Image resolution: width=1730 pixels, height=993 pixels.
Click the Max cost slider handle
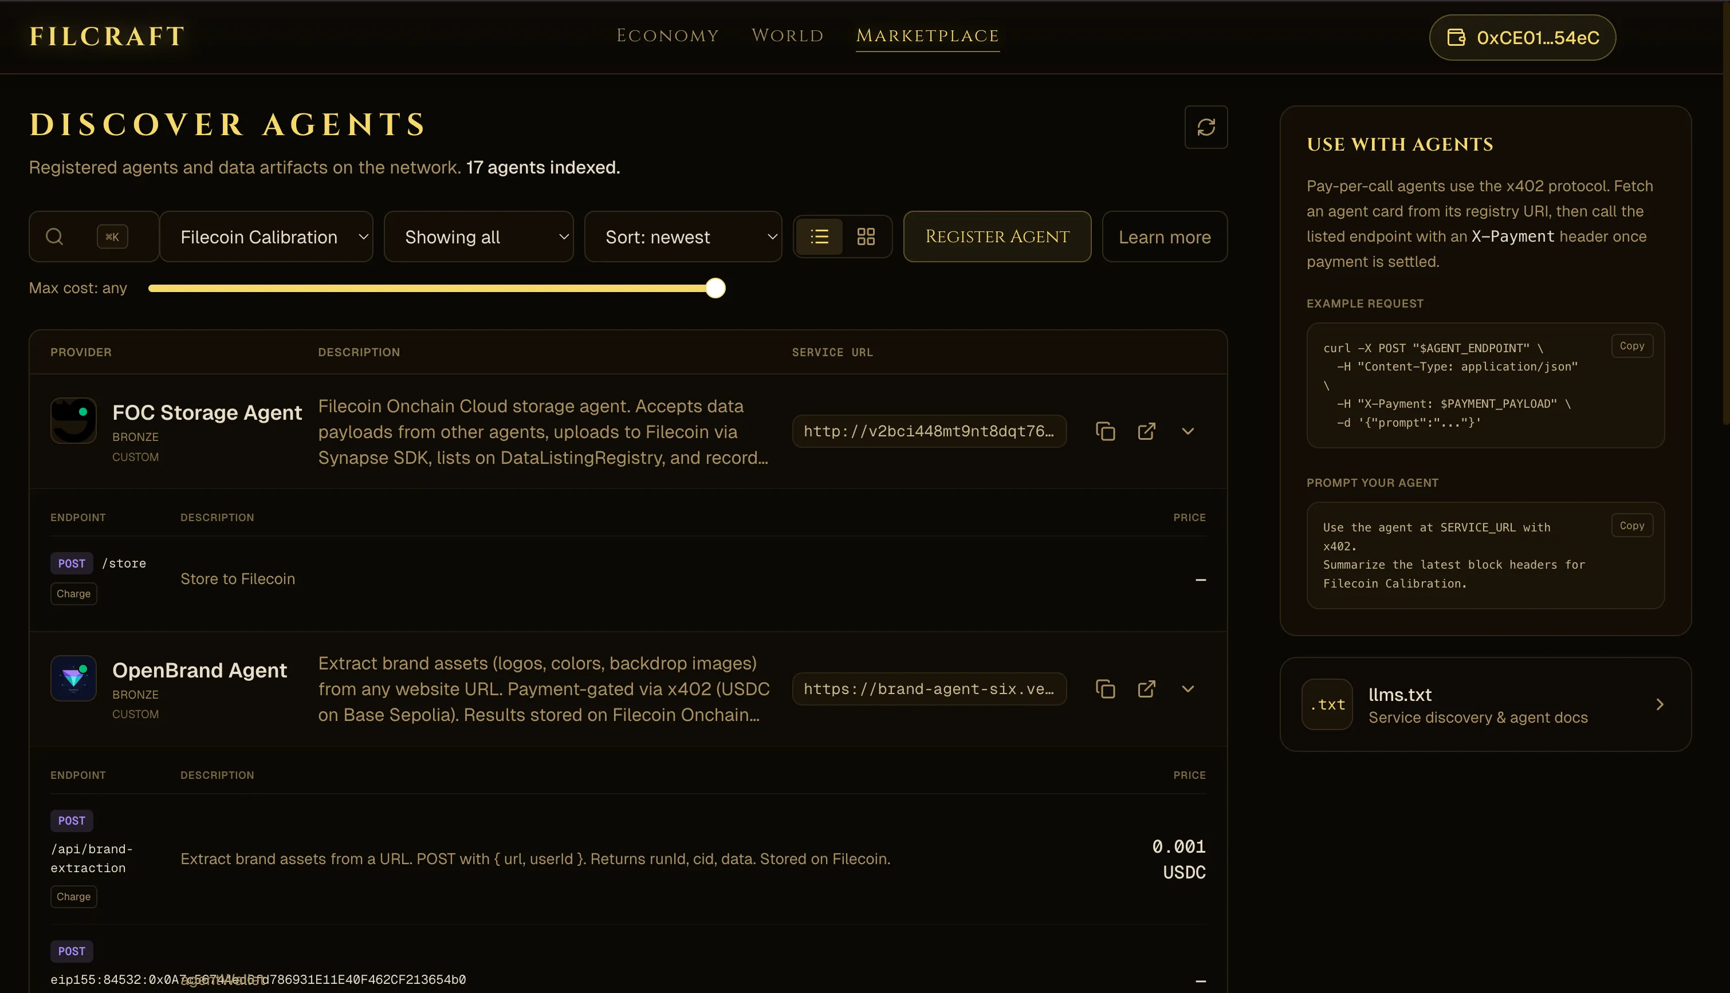pos(715,288)
